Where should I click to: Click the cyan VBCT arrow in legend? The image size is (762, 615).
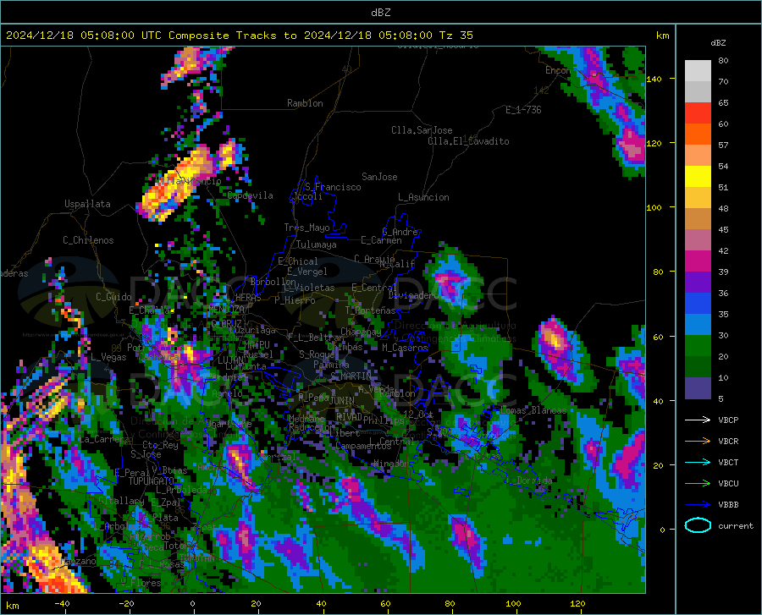pyautogui.click(x=698, y=462)
